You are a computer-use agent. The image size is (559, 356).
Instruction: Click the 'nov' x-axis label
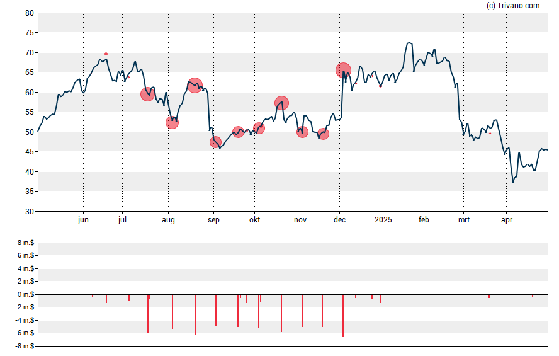tap(300, 220)
